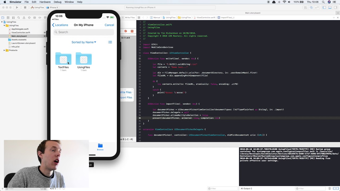Screen dimensions: 340x191
Task: Choose the iPhone X run destination
Action: [x=53, y=7]
